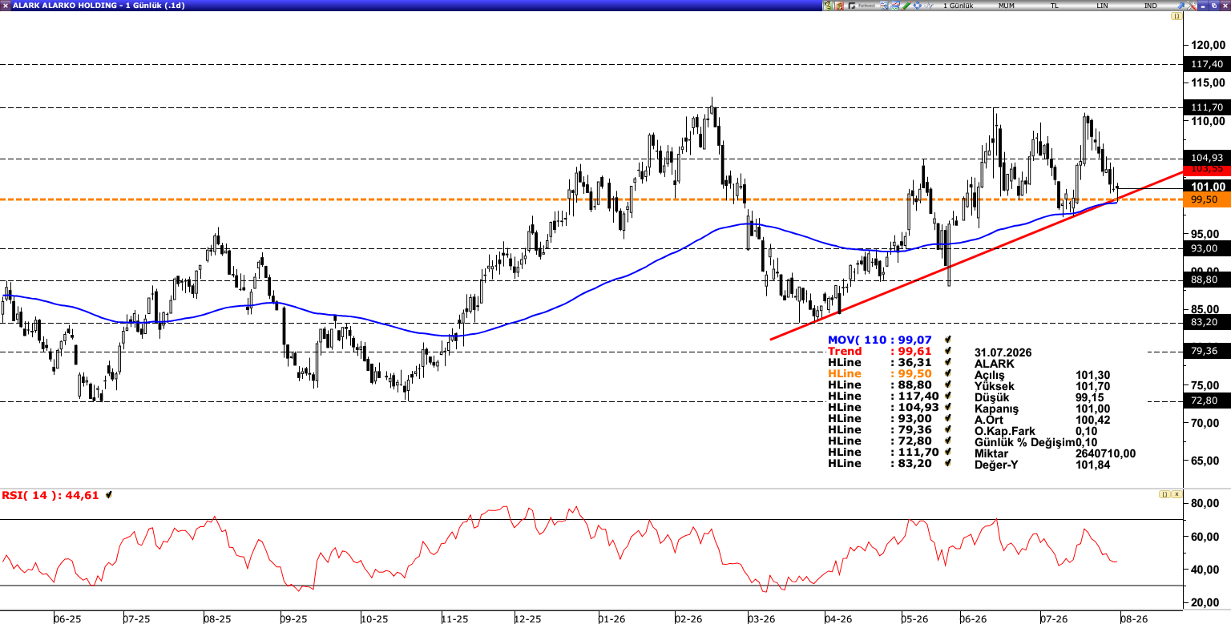Open the 1 Günlük period selector

(958, 6)
